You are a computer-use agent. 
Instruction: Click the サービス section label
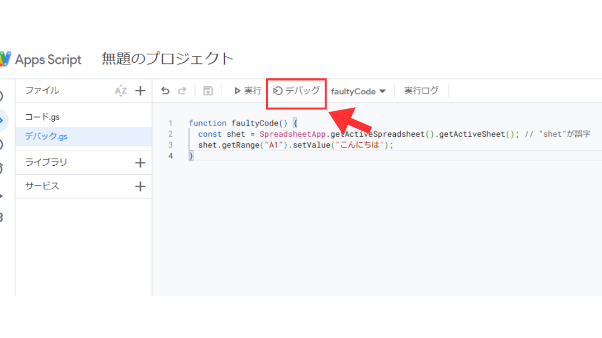42,186
